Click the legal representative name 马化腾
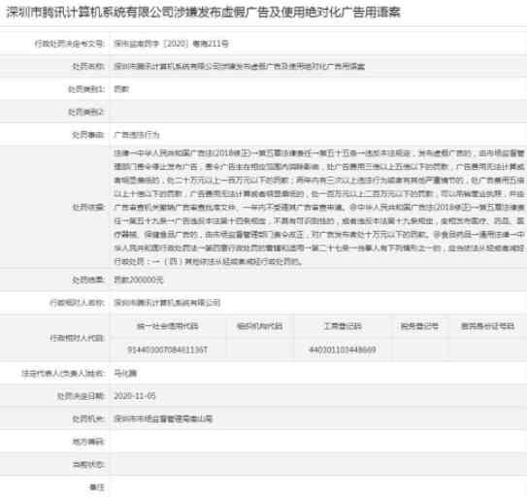This screenshot has height=497, width=527. (x=125, y=374)
